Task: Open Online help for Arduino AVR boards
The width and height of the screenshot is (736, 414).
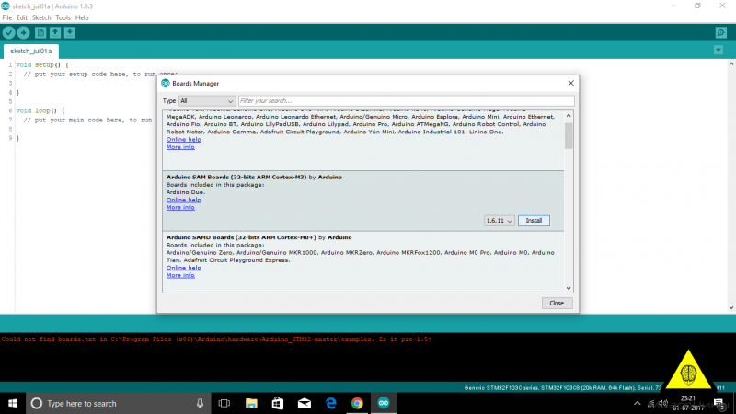Action: click(183, 140)
